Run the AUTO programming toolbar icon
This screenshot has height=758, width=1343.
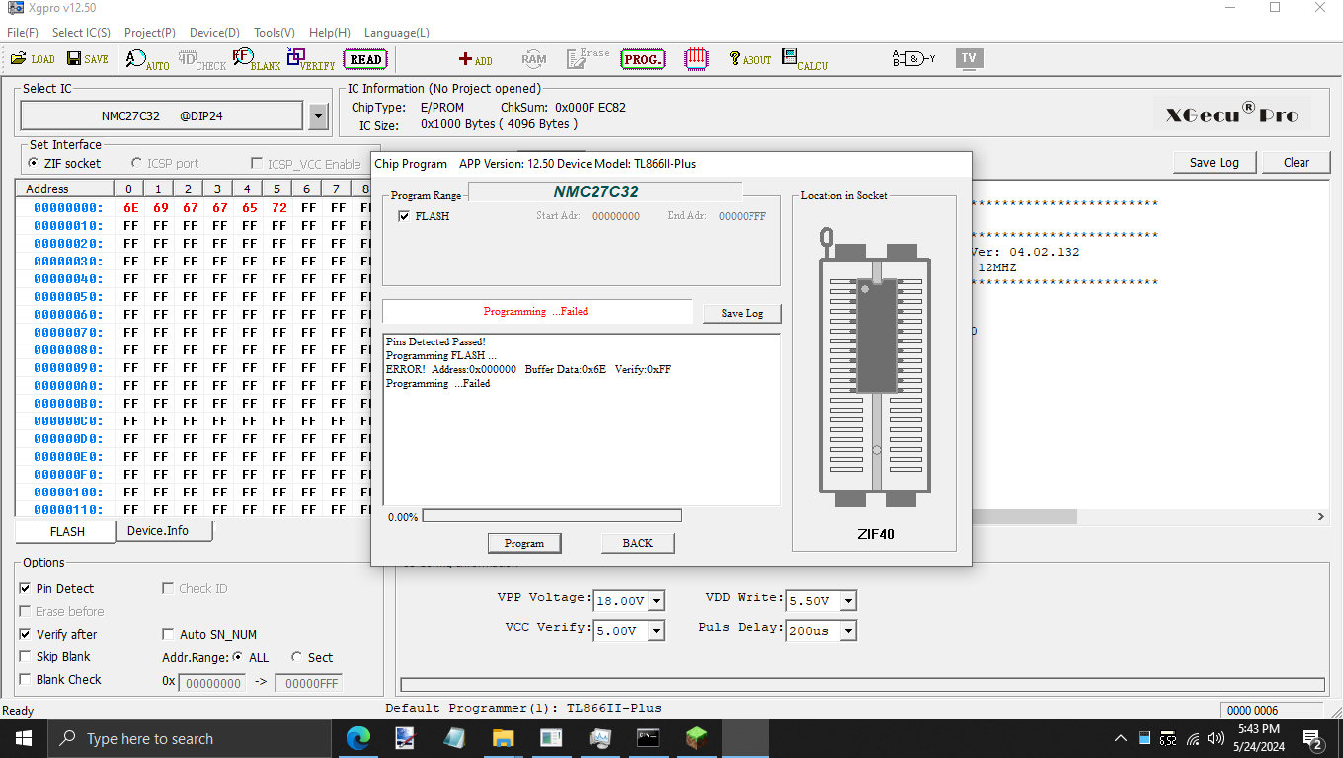pos(148,60)
